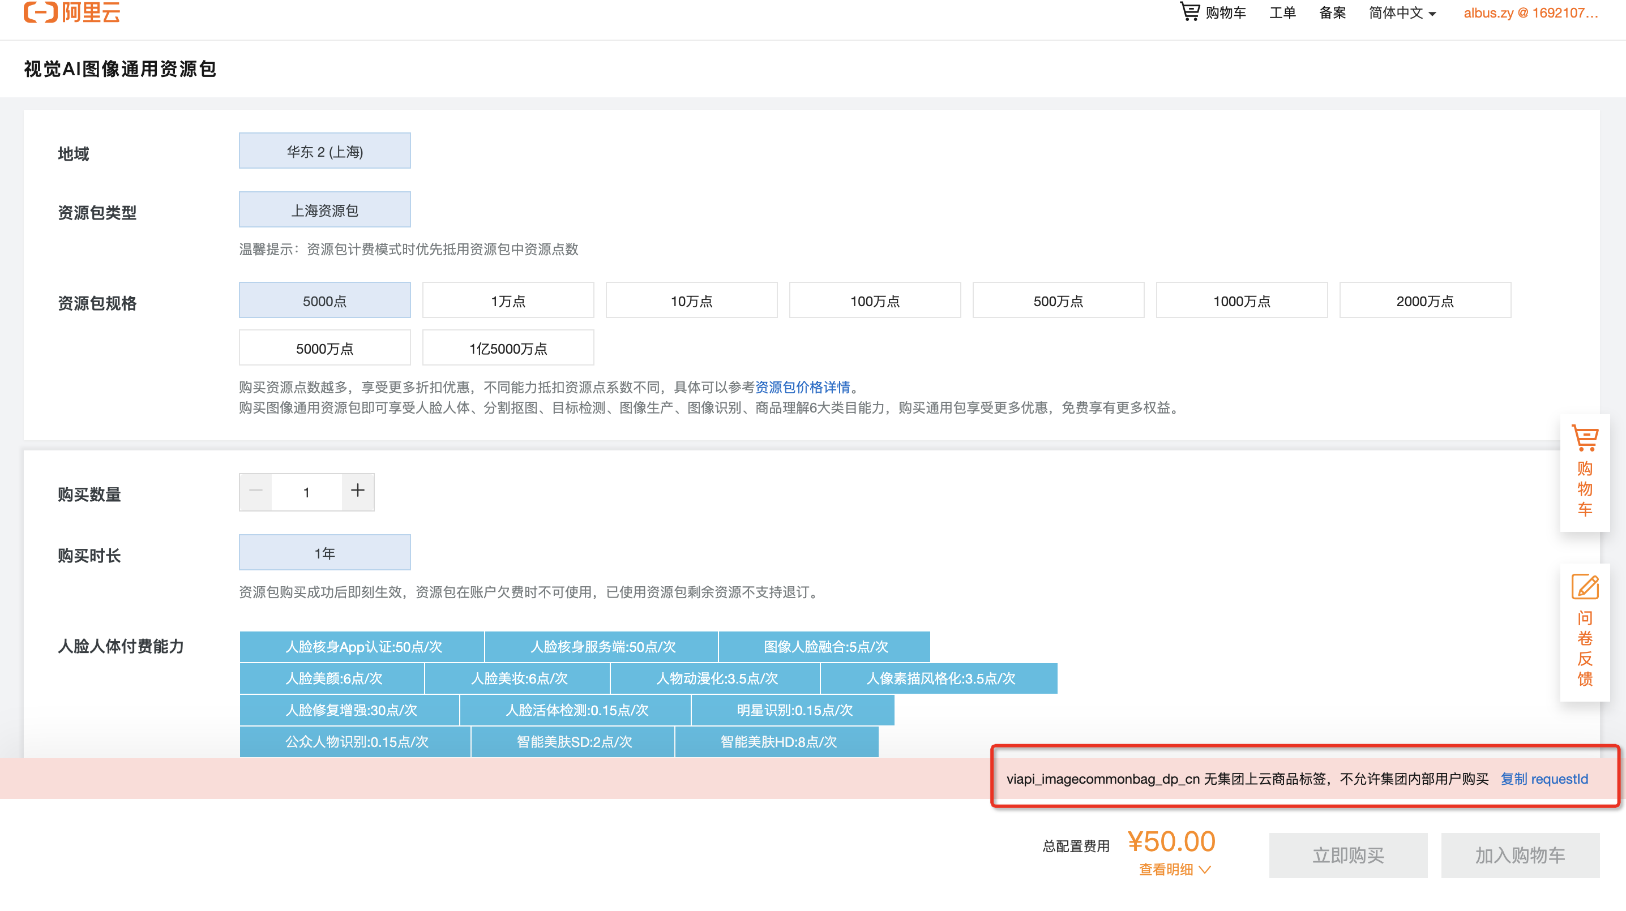The width and height of the screenshot is (1626, 911).
Task: Click the 视觉AI图像通用资源包 page title
Action: pyautogui.click(x=120, y=69)
